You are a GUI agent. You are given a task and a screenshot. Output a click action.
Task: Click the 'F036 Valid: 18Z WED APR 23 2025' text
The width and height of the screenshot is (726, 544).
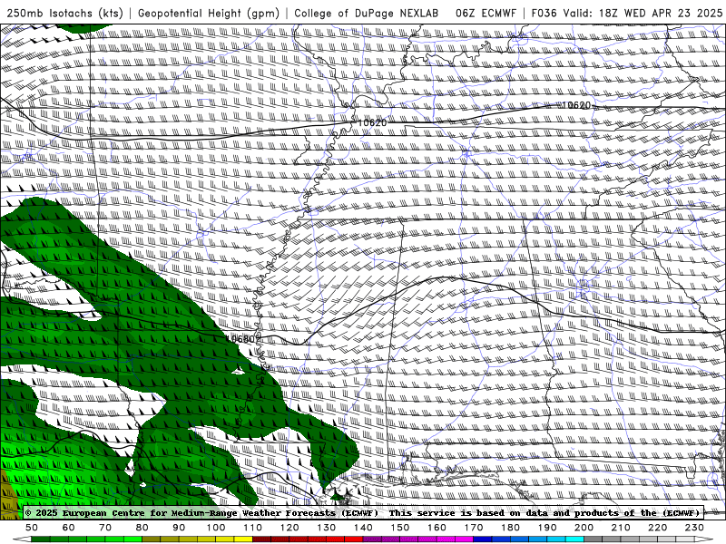coord(627,13)
